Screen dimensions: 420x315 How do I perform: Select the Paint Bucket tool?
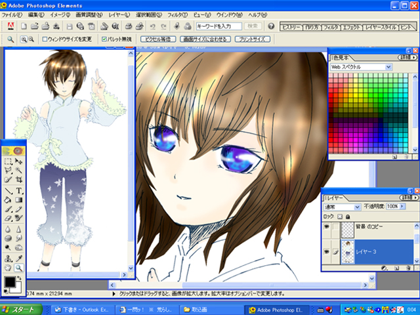click(x=8, y=199)
